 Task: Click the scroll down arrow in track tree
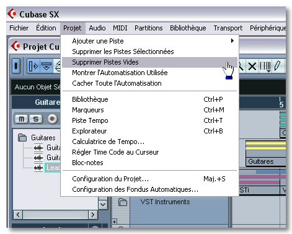(103, 205)
